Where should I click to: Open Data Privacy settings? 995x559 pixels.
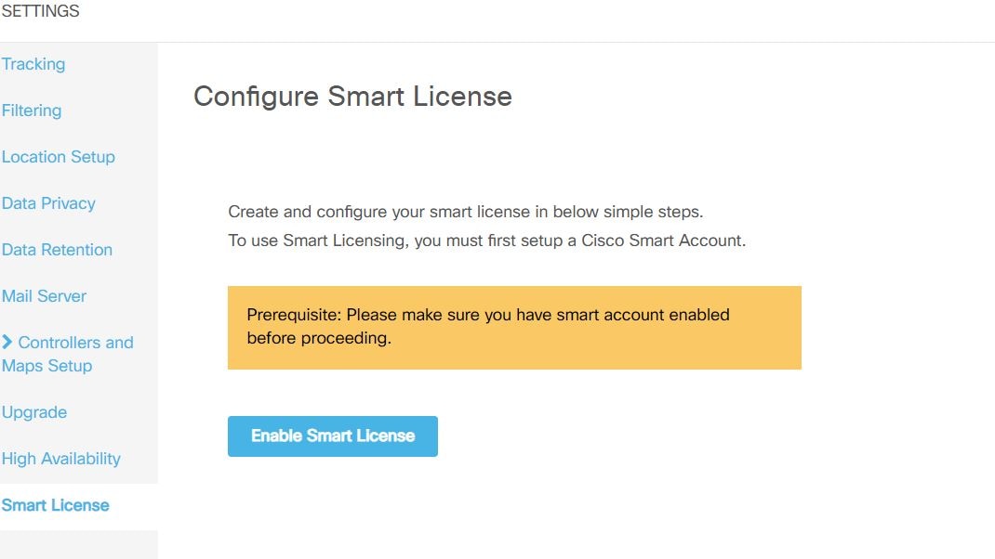pos(49,202)
